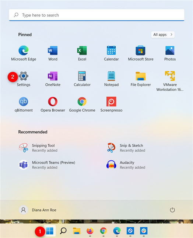Screen dimensions: 193x238
Task: Open Microsoft Teams (Preview) recommendation
Action: (x=47, y=165)
